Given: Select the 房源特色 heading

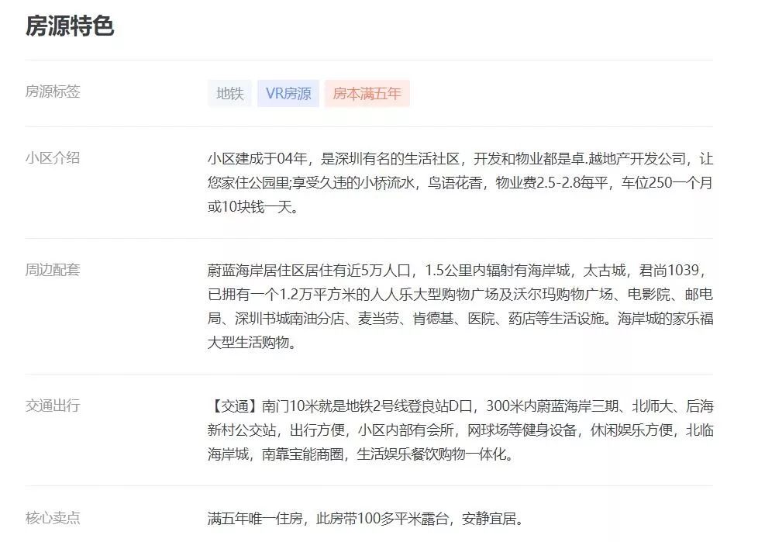Looking at the screenshot, I should point(70,26).
